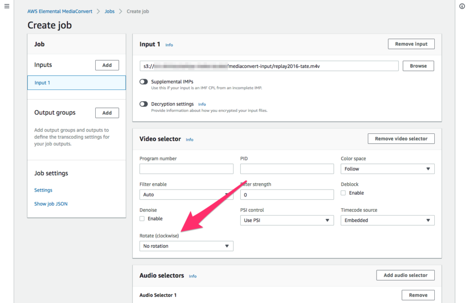Open the navigation sidebar hamburger icon
The width and height of the screenshot is (469, 303).
6,6
